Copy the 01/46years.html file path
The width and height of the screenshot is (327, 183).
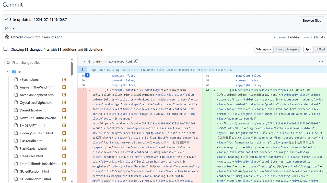pyautogui.click(x=136, y=61)
